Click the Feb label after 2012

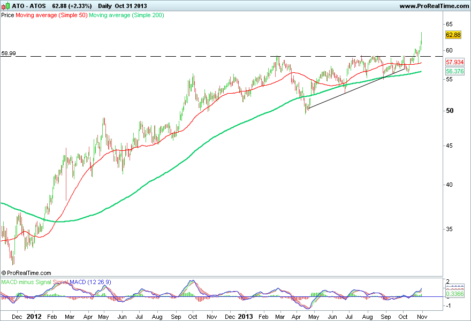pos(52,317)
